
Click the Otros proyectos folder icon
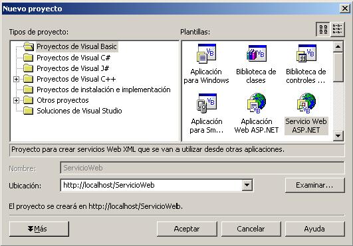click(29, 100)
